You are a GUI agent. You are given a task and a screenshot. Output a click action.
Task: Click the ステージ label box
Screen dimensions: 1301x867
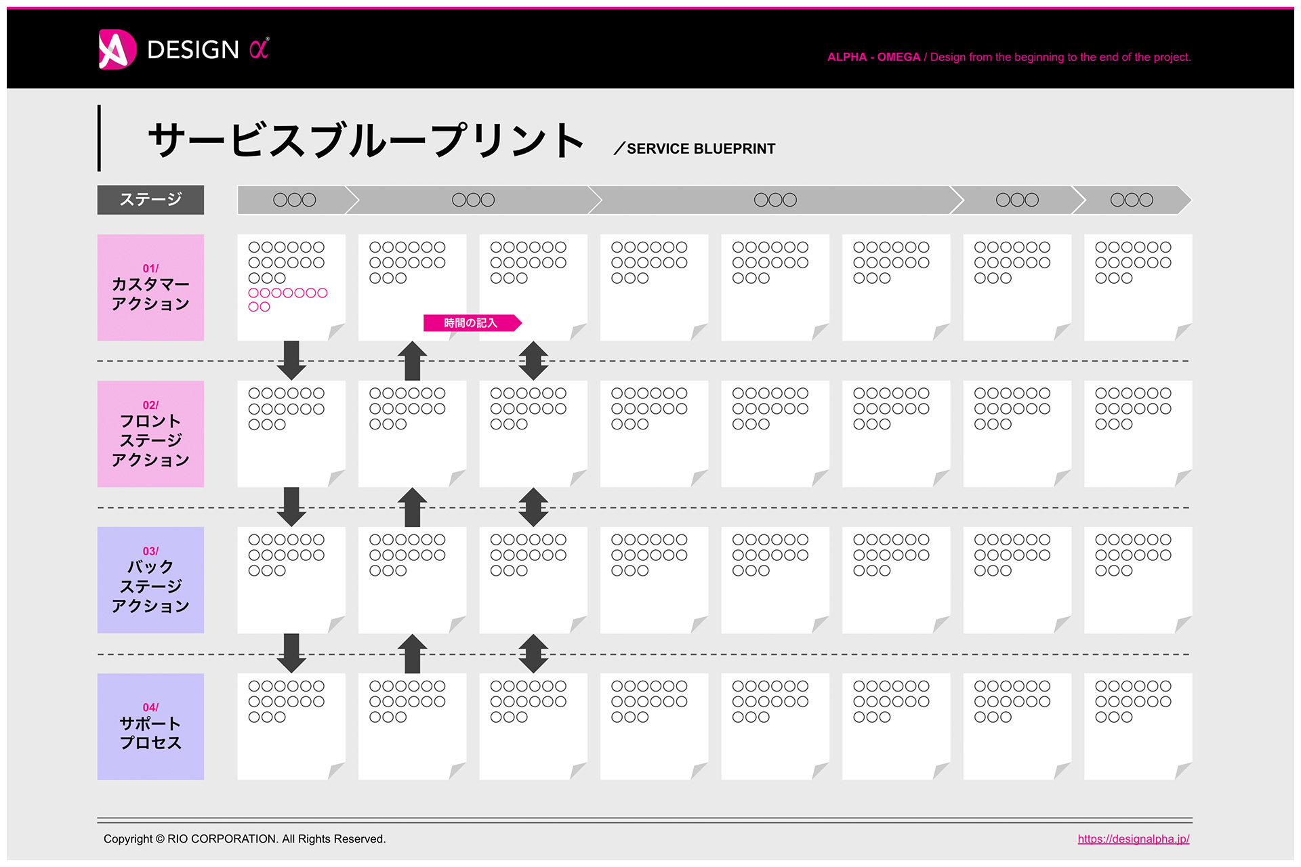pos(150,200)
